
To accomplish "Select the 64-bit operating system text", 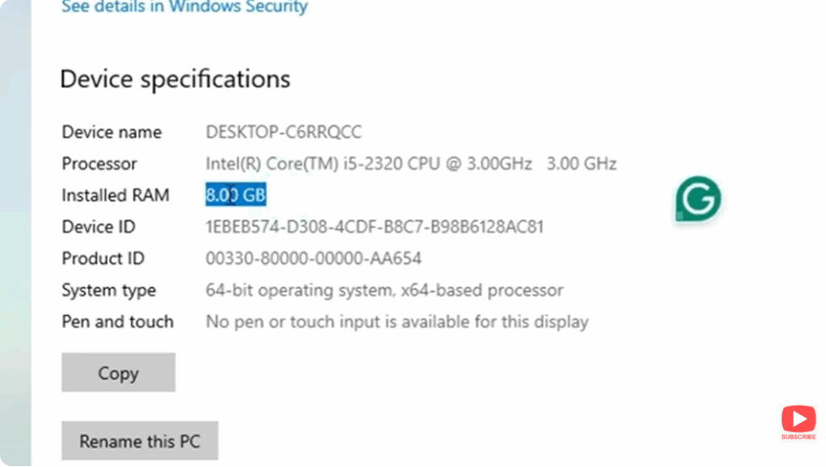I will tap(384, 290).
